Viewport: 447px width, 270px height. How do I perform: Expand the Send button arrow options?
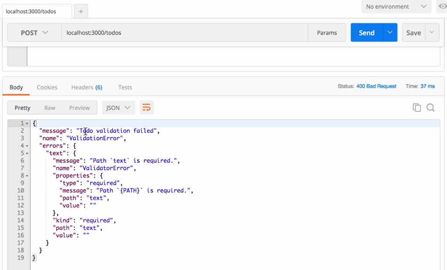[x=390, y=33]
